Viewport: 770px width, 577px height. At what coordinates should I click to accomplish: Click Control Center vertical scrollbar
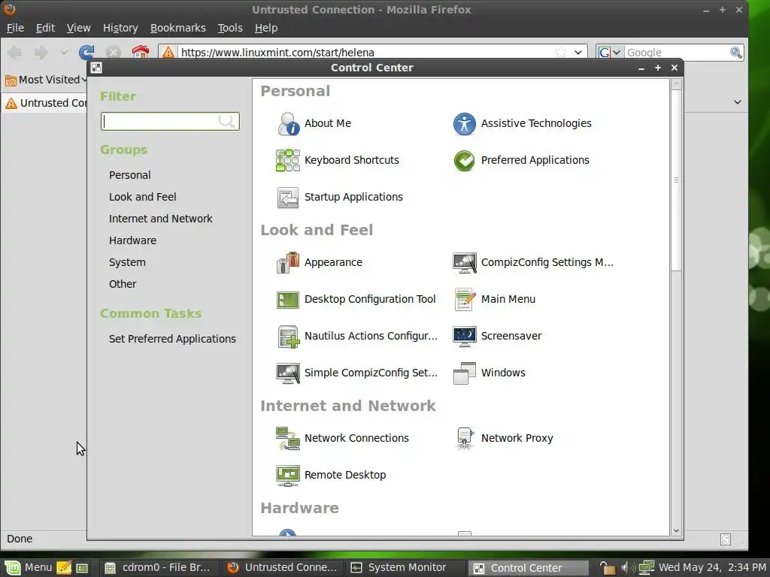coord(676,180)
